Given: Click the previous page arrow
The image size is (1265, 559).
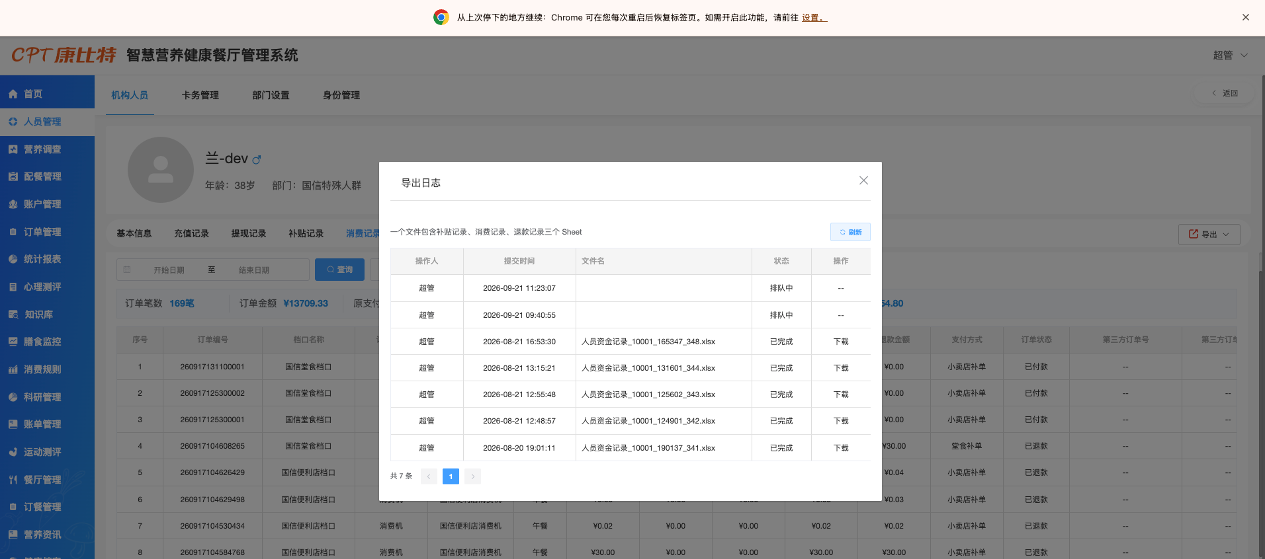Looking at the screenshot, I should click(429, 476).
